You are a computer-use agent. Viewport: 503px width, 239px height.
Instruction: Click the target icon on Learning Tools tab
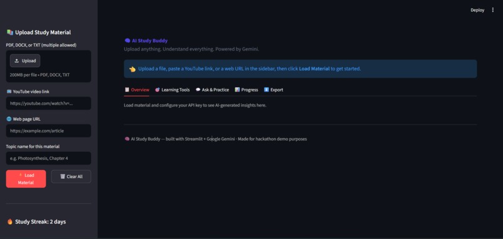point(157,90)
